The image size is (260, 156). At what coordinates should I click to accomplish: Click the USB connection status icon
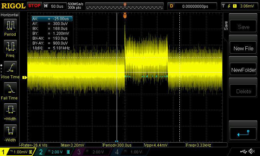coord(243,151)
